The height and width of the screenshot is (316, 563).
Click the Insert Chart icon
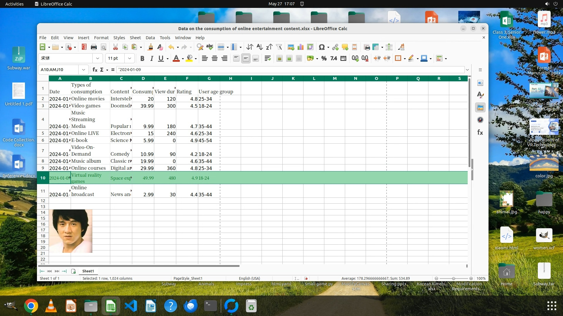pos(300,47)
